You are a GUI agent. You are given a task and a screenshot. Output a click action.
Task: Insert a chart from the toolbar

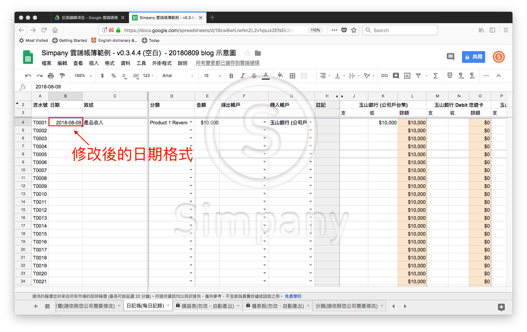pyautogui.click(x=407, y=76)
